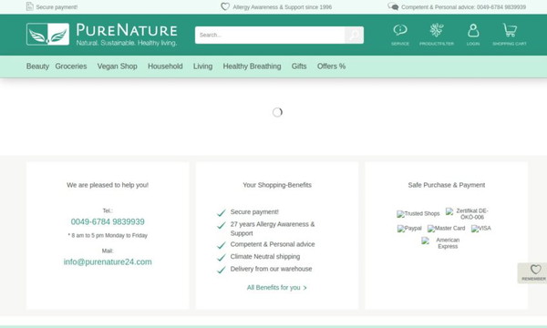The image size is (547, 328).
Task: Click the Trusted Shops badge image
Action: [418, 214]
